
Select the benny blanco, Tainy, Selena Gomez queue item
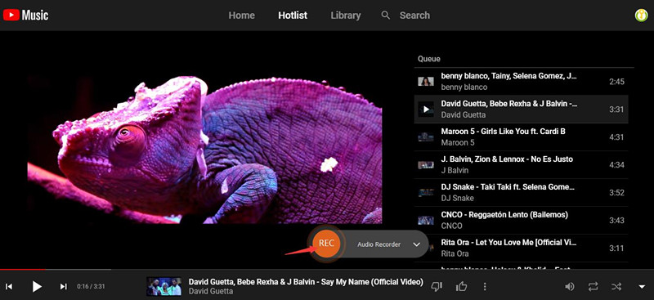521,82
